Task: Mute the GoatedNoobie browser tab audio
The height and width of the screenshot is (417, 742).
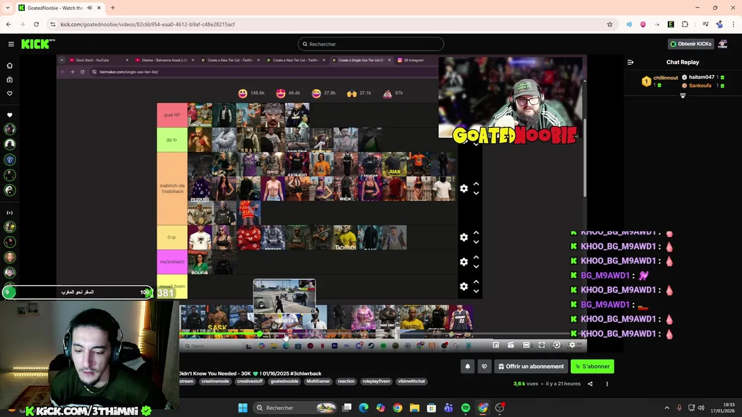Action: point(89,8)
